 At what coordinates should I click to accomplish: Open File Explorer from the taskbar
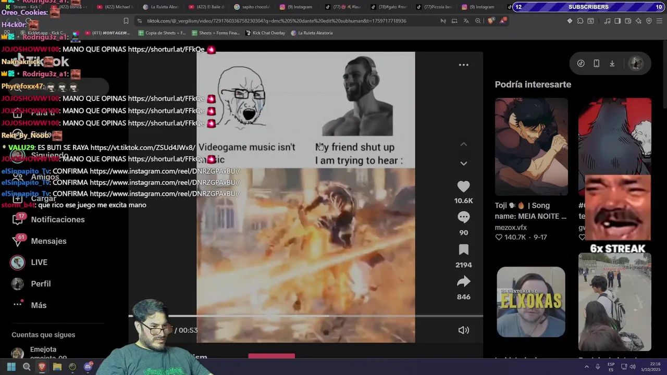click(57, 367)
